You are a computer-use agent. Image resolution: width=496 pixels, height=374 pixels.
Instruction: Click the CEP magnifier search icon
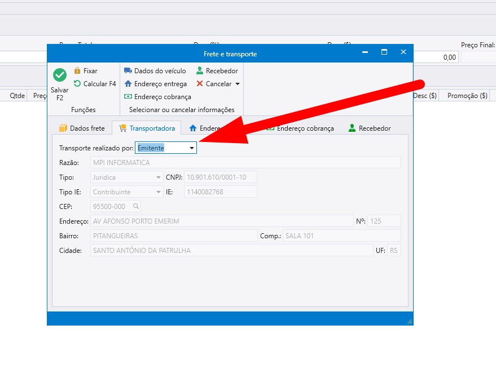pos(135,207)
